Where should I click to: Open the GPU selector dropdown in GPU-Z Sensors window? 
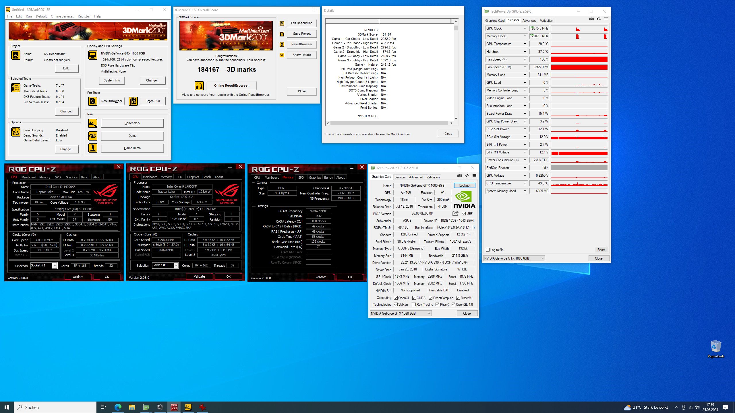pos(514,258)
